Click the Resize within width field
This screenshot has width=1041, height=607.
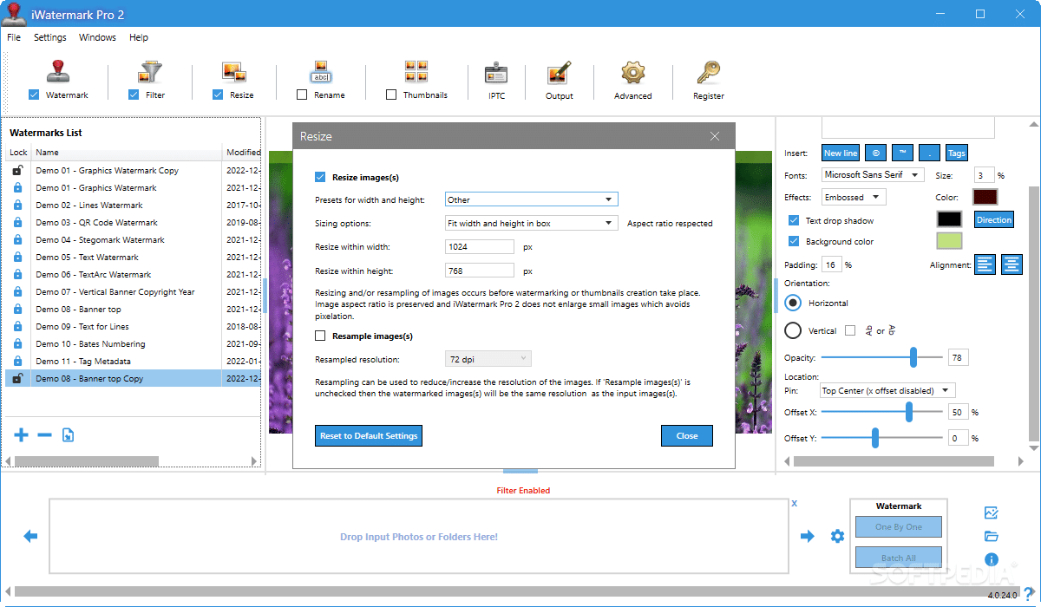[480, 247]
